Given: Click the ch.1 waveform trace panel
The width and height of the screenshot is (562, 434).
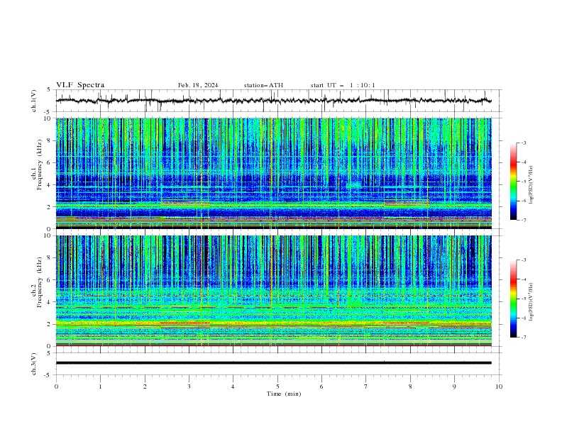Looking at the screenshot, I should click(x=278, y=101).
